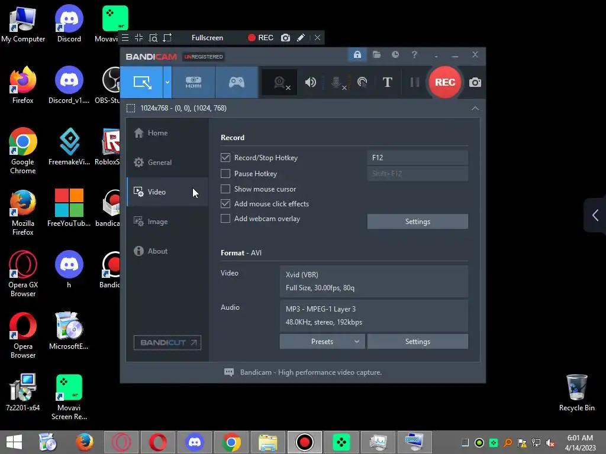The image size is (606, 454).
Task: Click the recording area size 1024x768 text
Action: pos(183,108)
